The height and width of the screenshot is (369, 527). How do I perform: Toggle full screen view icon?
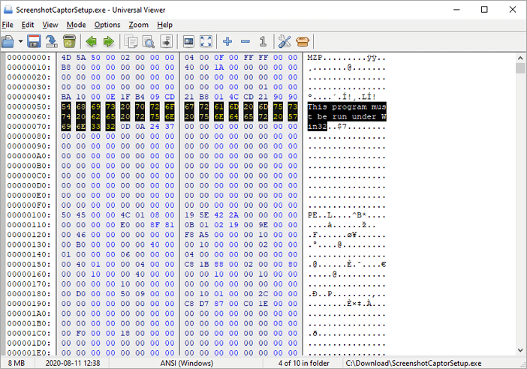206,41
